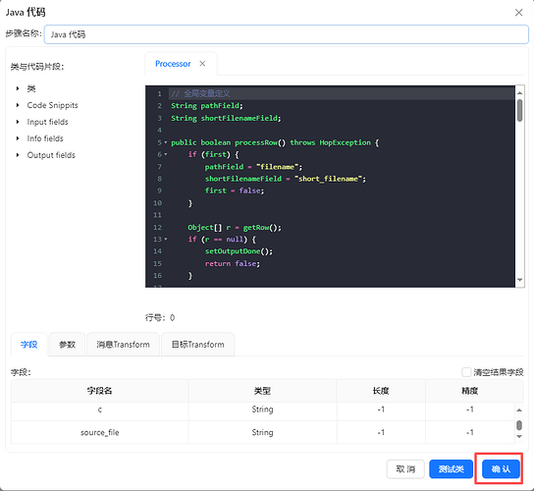Screen dimensions: 534x491
Task: Close the Java 代码 dialog with the X icon
Action: point(518,13)
